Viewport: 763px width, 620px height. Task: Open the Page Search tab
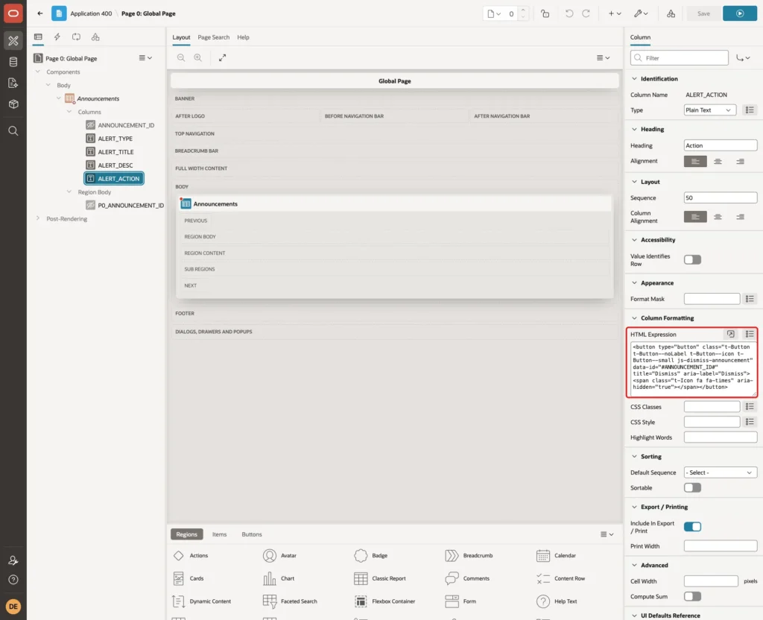tap(213, 37)
